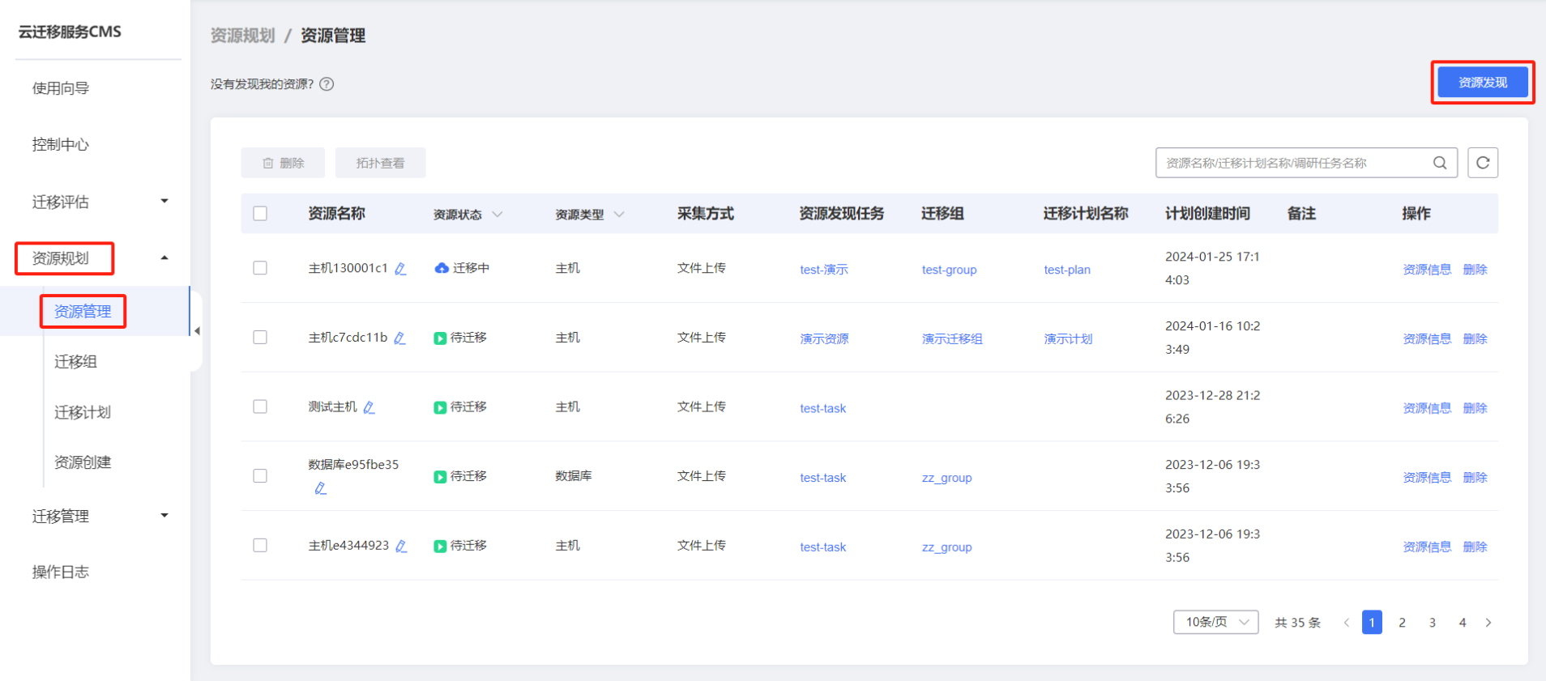Open 迁移计划 in the sidebar
This screenshot has width=1546, height=681.
click(83, 412)
